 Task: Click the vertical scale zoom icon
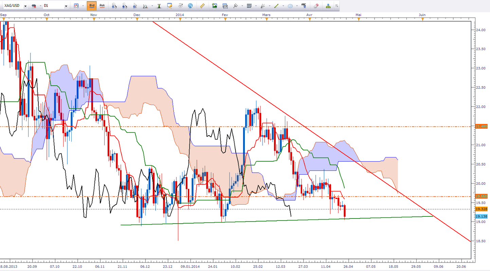click(x=146, y=6)
